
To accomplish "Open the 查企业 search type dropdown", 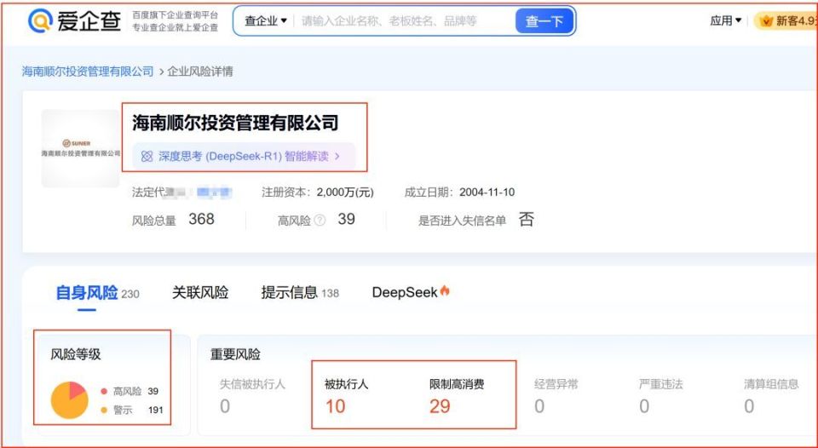I will [266, 21].
